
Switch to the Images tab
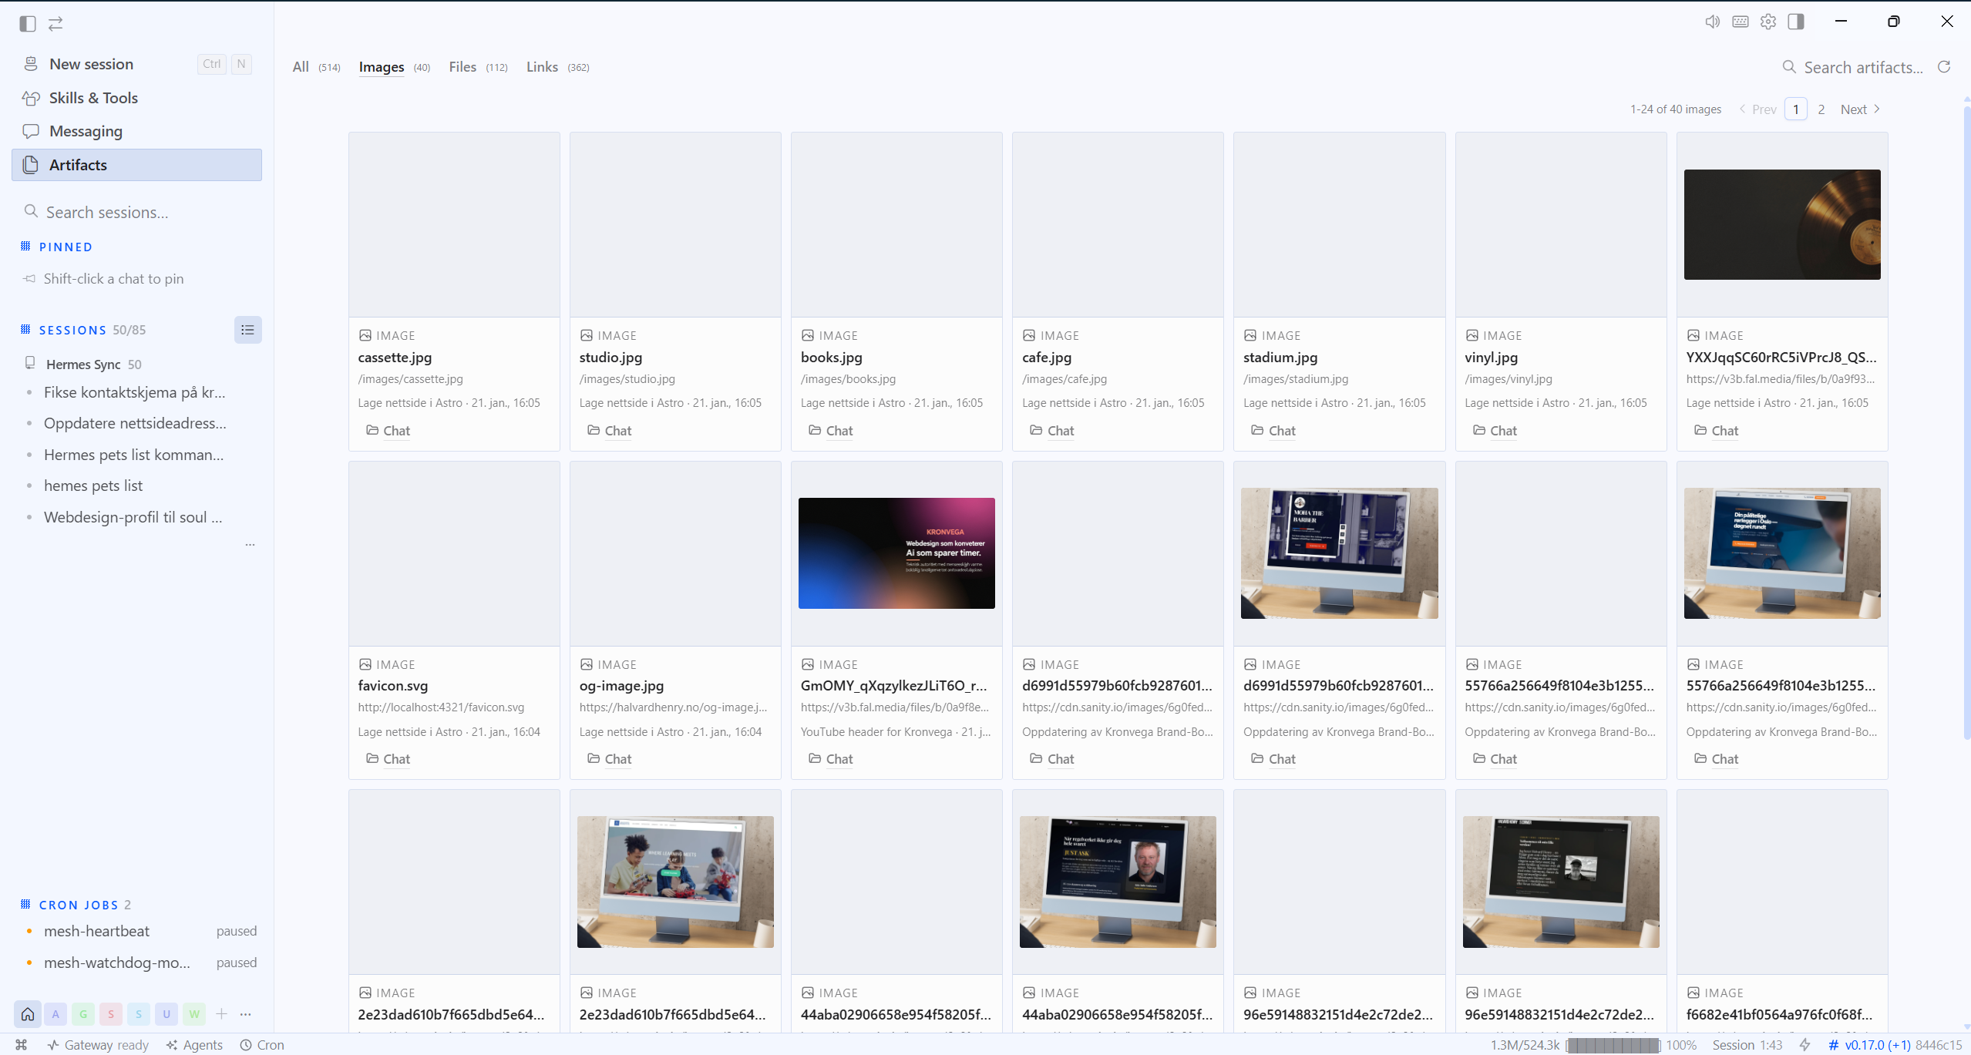(x=394, y=67)
